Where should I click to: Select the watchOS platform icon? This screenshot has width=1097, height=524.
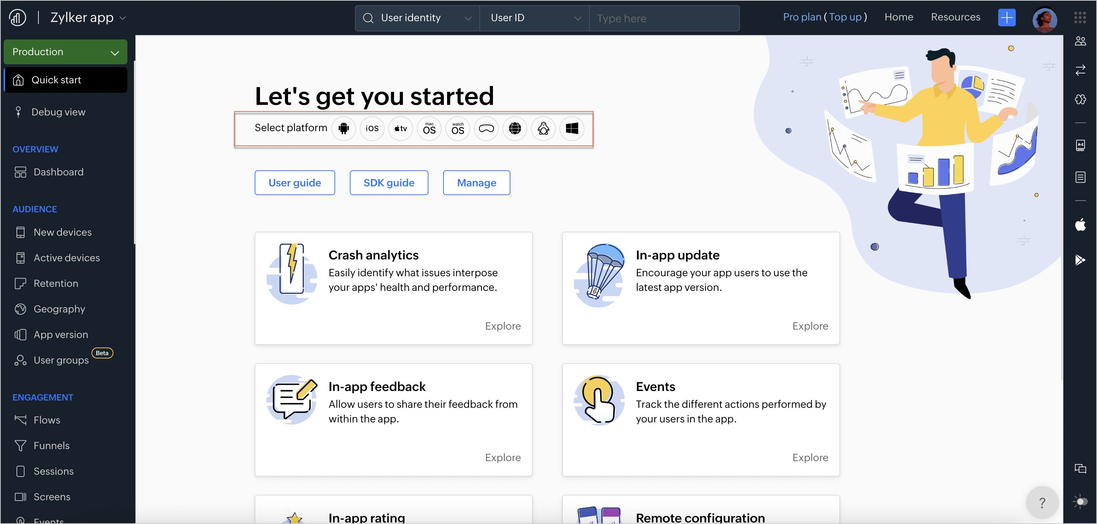click(x=457, y=129)
